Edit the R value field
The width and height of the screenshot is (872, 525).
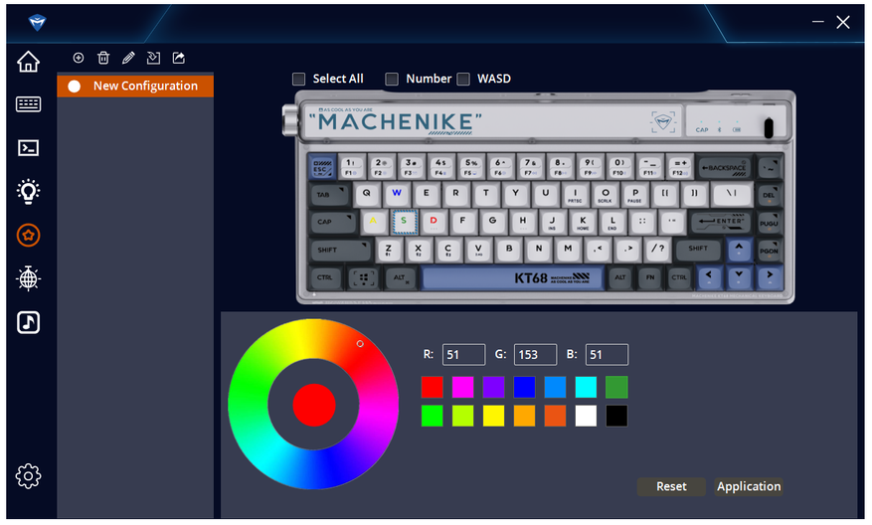click(463, 355)
